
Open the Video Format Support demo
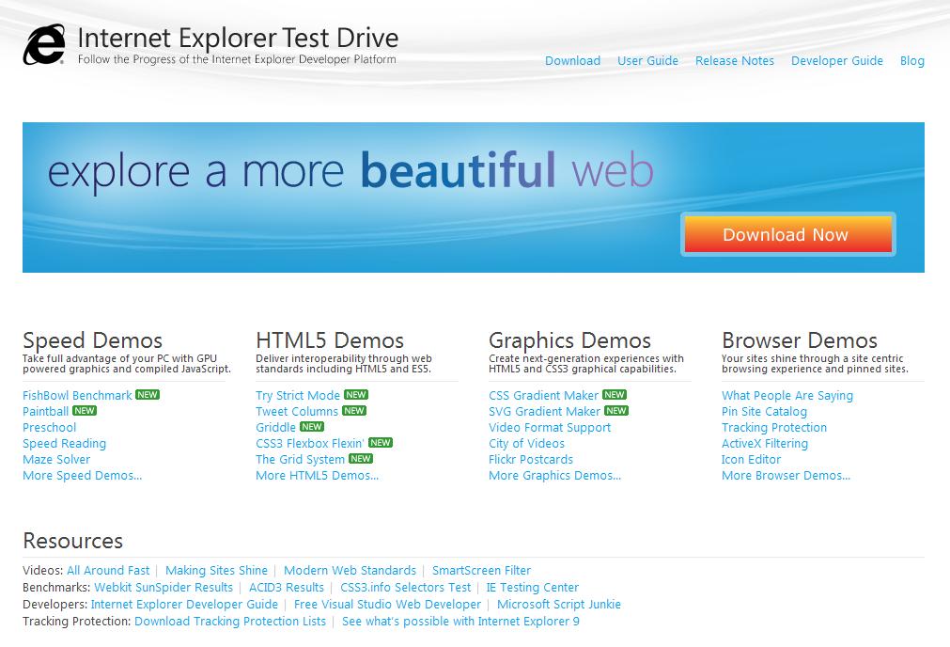550,428
